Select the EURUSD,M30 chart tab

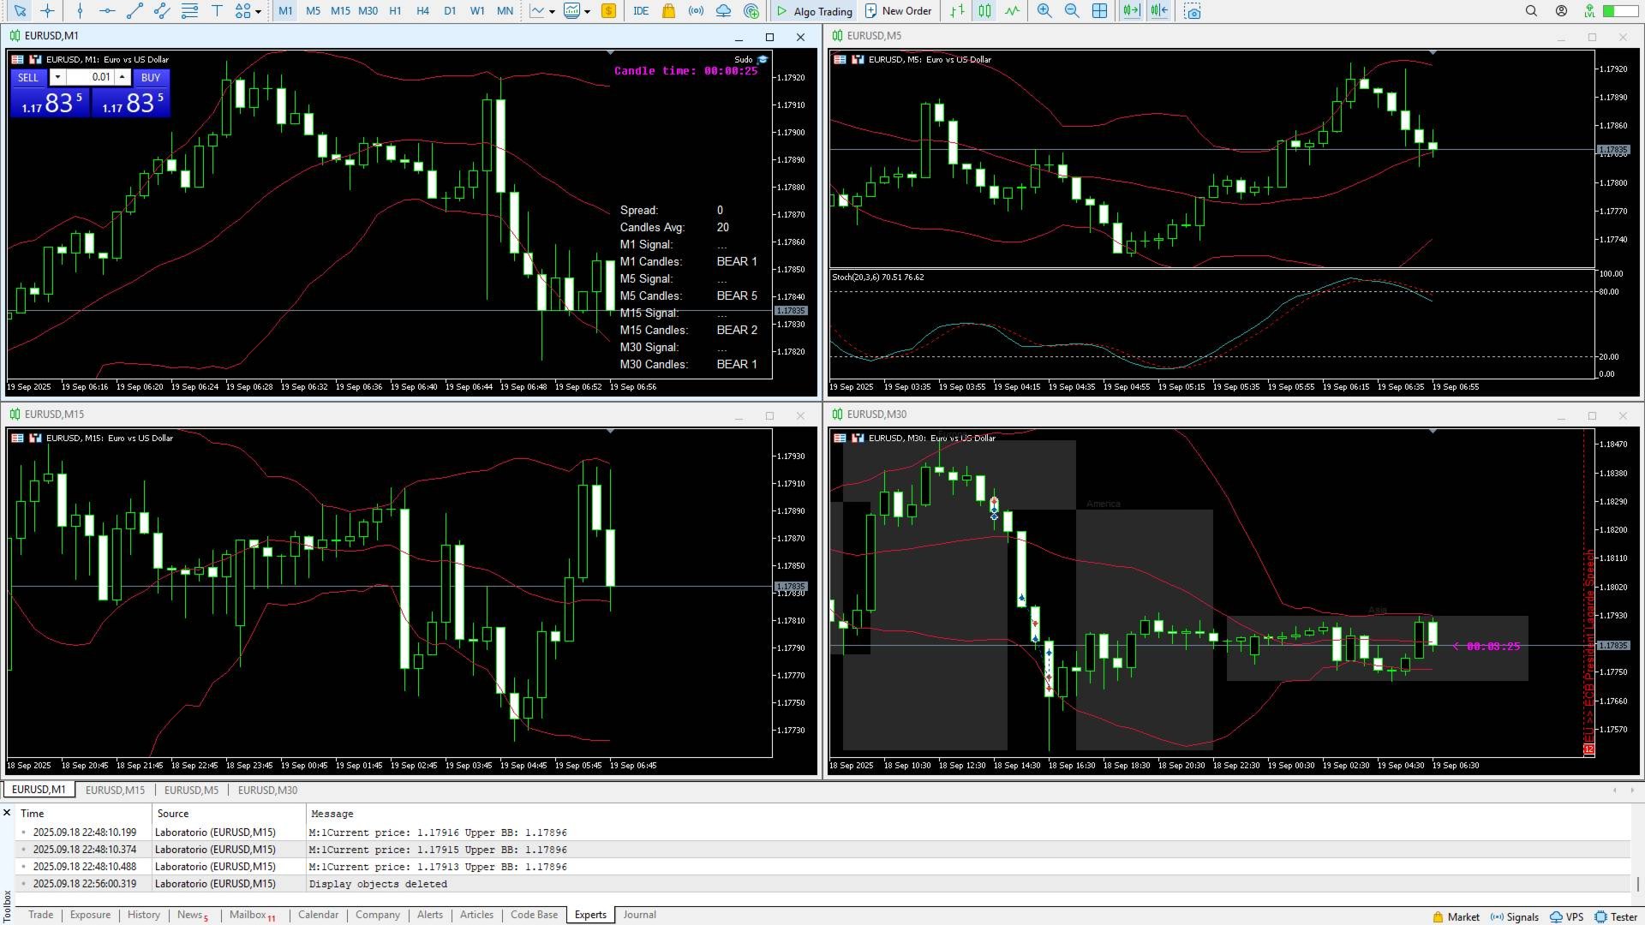267,790
